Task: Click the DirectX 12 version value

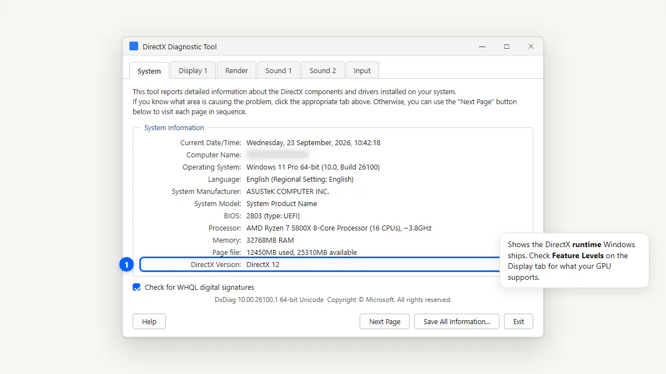Action: click(263, 264)
